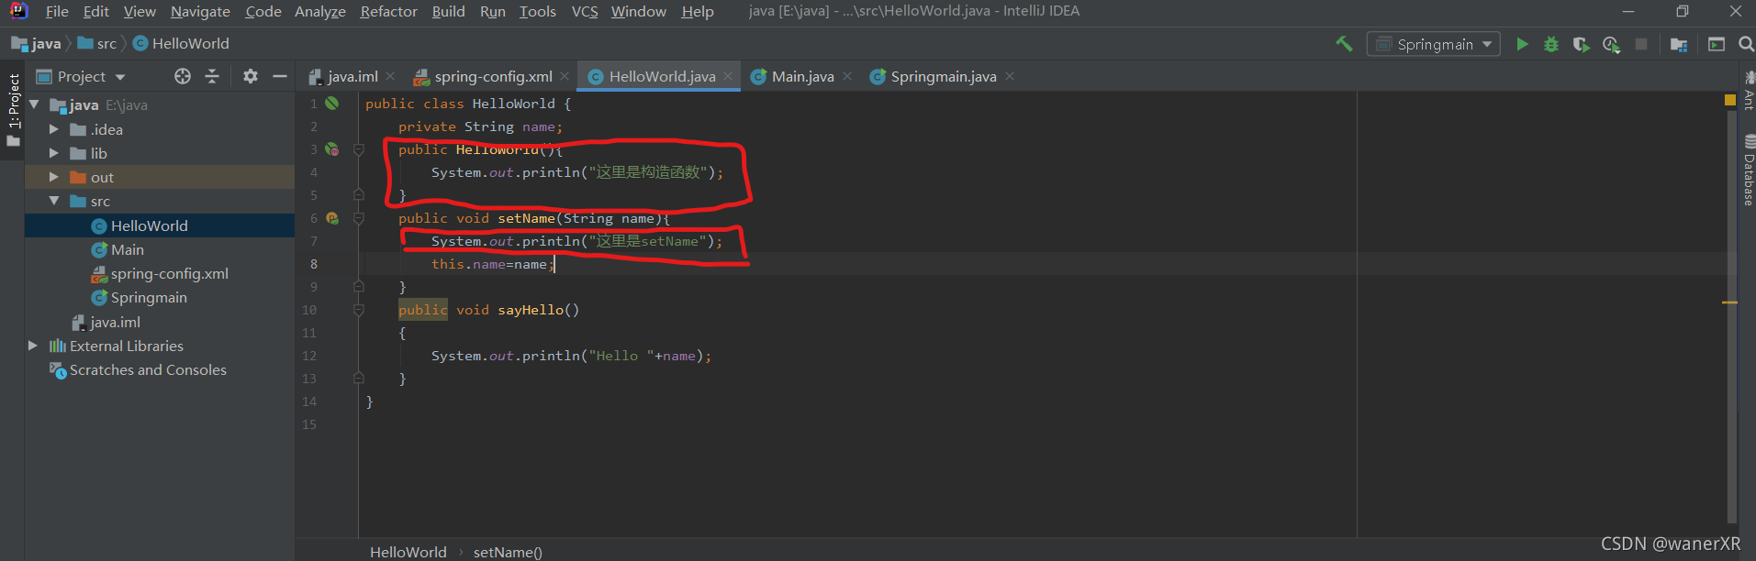Fold the sayHello method at line 10
Image resolution: width=1756 pixels, height=561 pixels.
point(359,310)
